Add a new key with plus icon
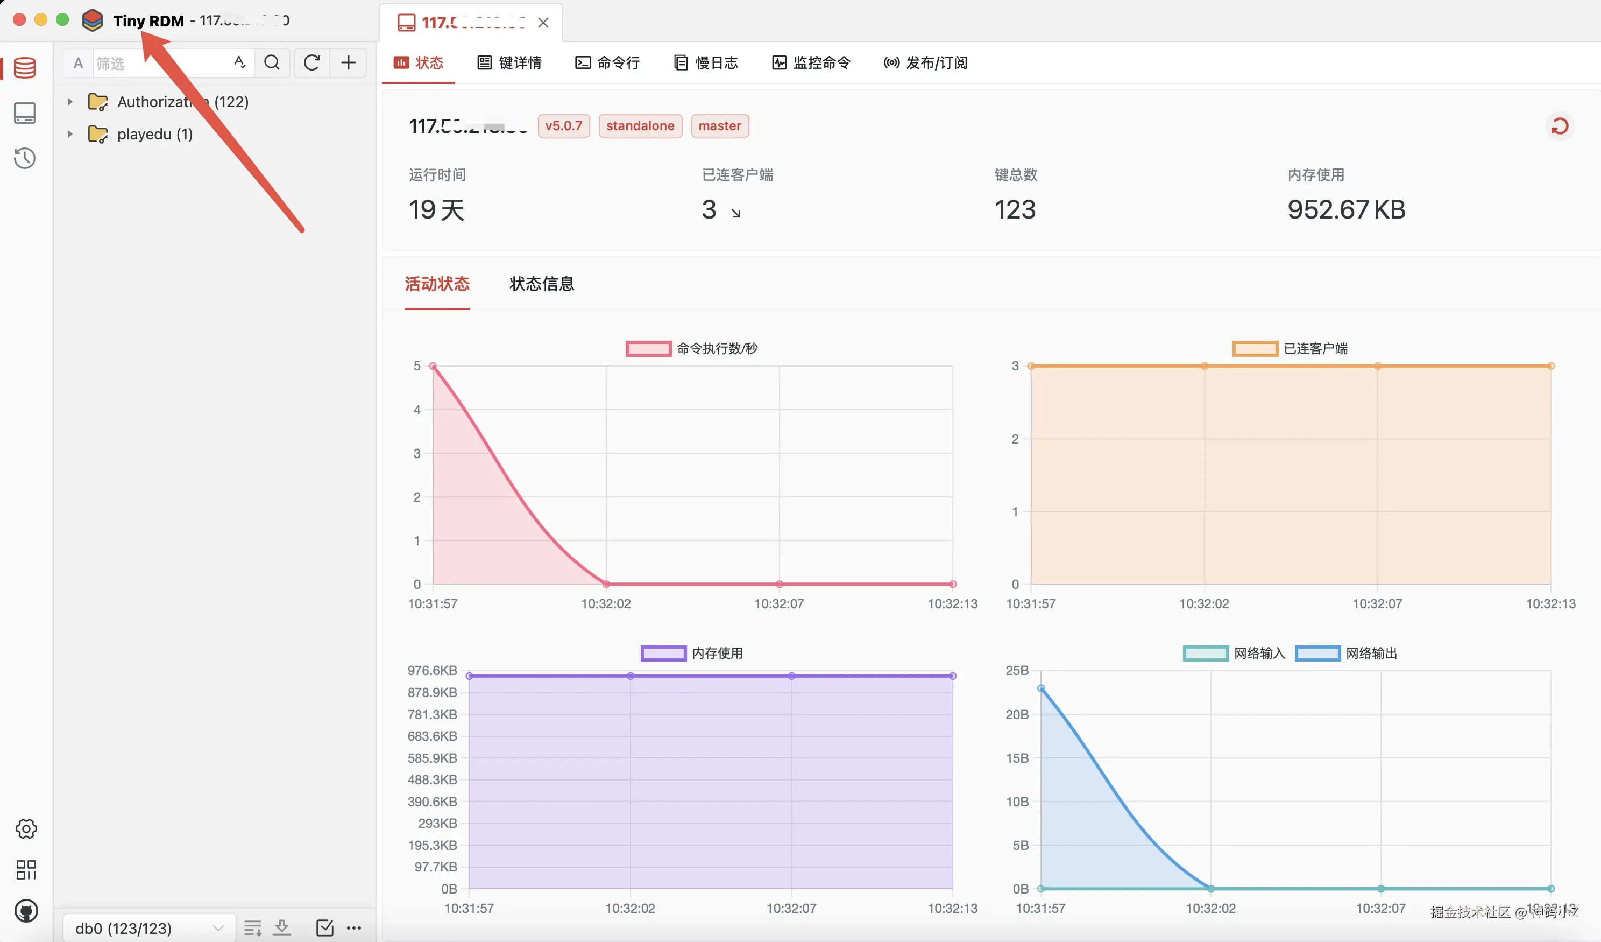The width and height of the screenshot is (1601, 942). (348, 63)
